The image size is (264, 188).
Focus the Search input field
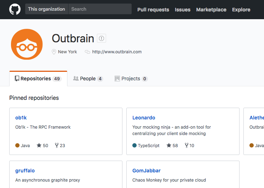coord(100,9)
